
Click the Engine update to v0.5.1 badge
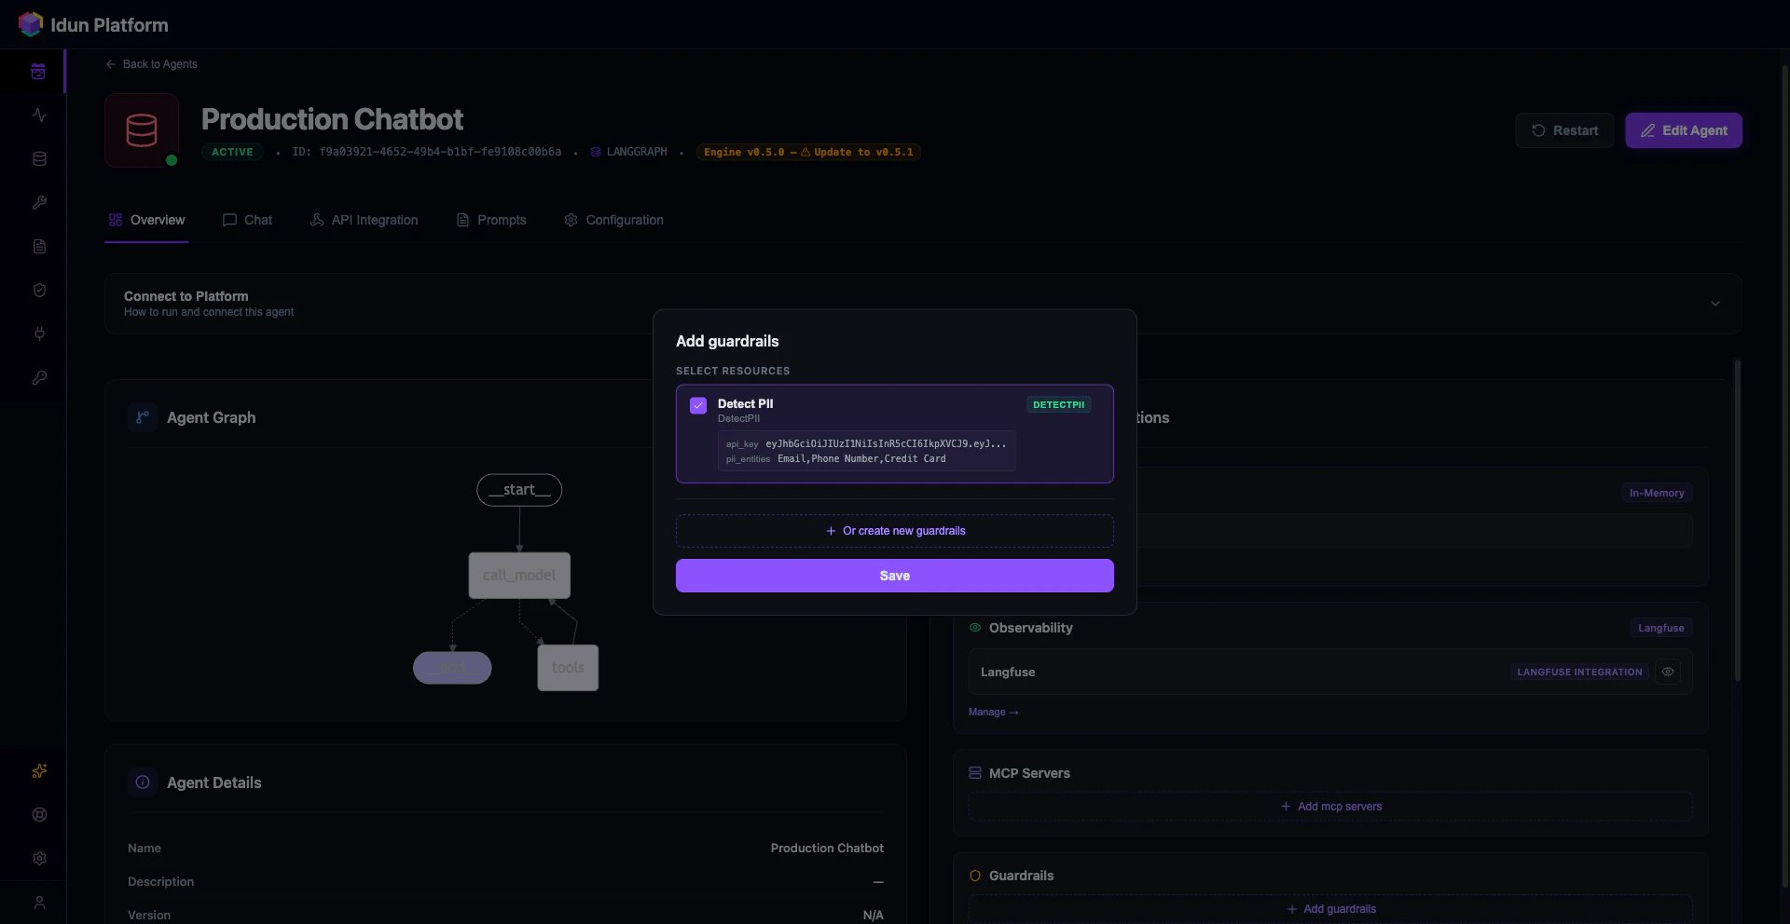(x=808, y=152)
